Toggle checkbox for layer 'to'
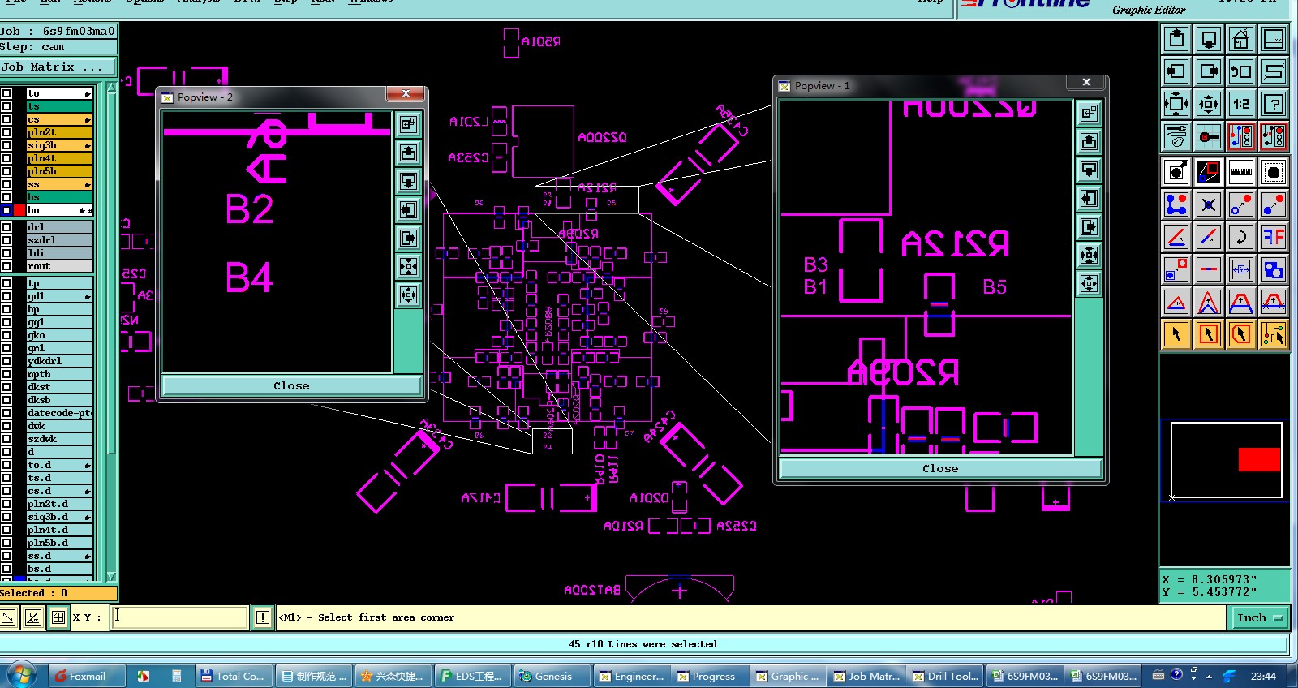This screenshot has width=1298, height=688. tap(6, 93)
